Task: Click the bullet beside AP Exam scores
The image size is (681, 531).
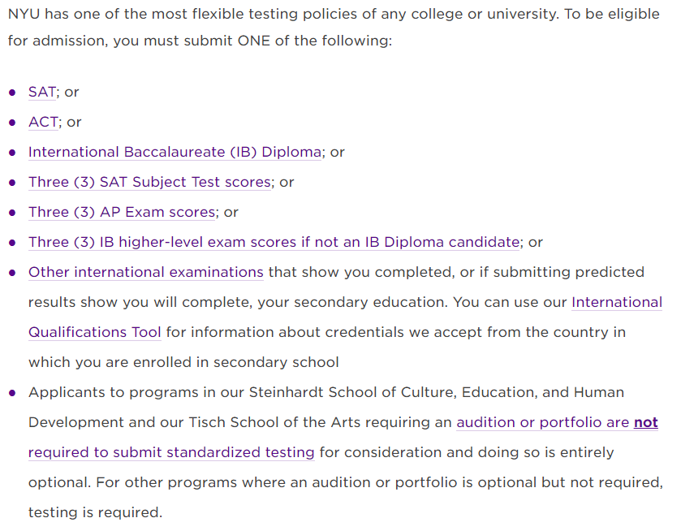Action: tap(12, 213)
